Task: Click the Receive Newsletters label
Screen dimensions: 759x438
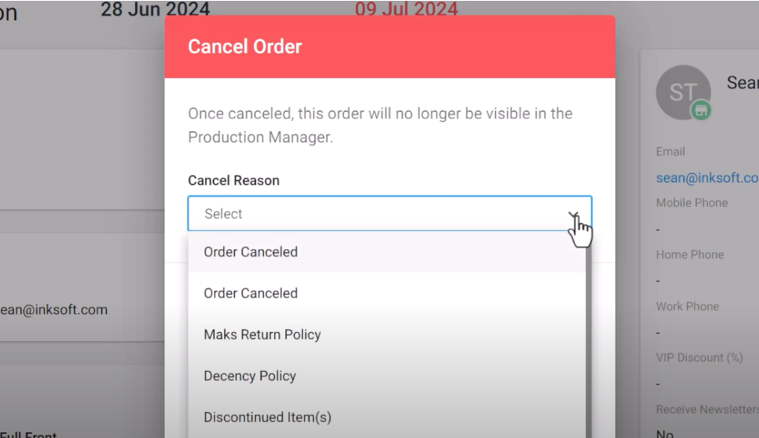Action: pos(707,409)
